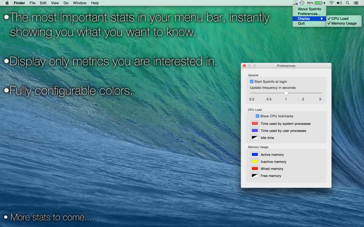The width and height of the screenshot is (364, 227).
Task: Open the Free memory color well
Action: [255, 176]
